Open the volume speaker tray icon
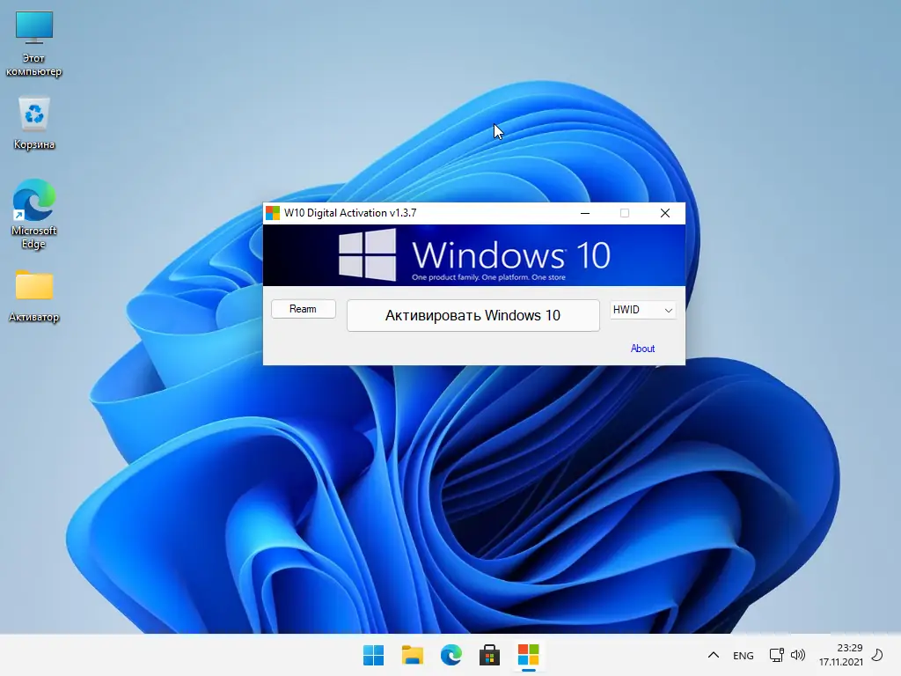901x676 pixels. point(797,655)
